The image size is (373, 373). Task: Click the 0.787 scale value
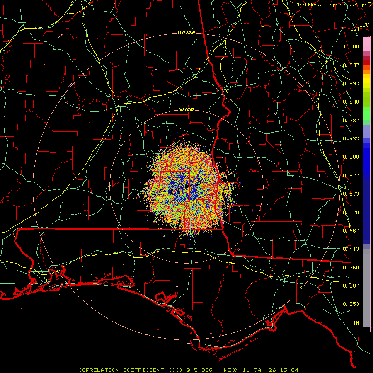(351, 120)
